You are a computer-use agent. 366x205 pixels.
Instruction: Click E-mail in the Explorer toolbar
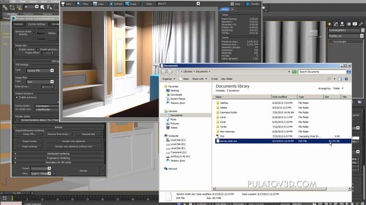pyautogui.click(x=214, y=79)
